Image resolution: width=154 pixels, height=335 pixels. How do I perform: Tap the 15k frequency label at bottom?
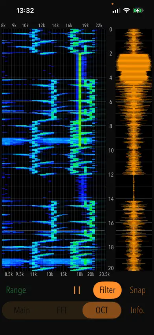click(64, 274)
